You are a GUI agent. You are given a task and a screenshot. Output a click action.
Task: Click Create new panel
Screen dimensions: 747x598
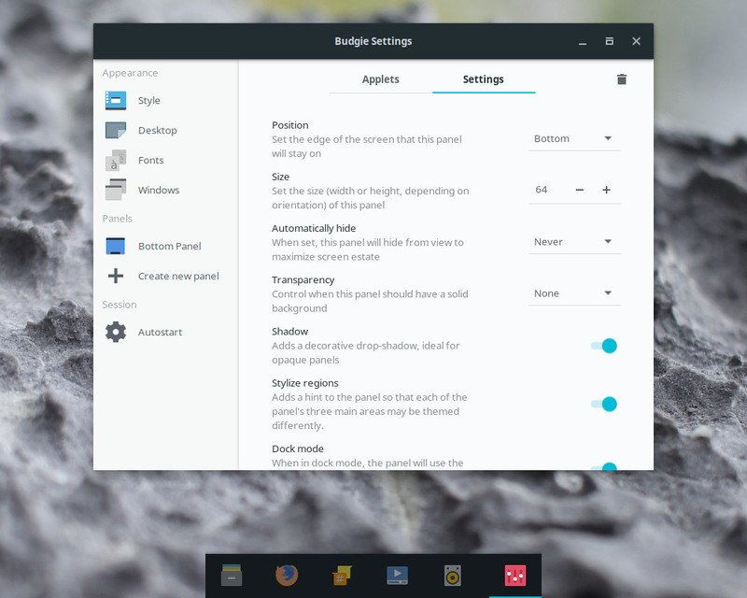point(177,277)
